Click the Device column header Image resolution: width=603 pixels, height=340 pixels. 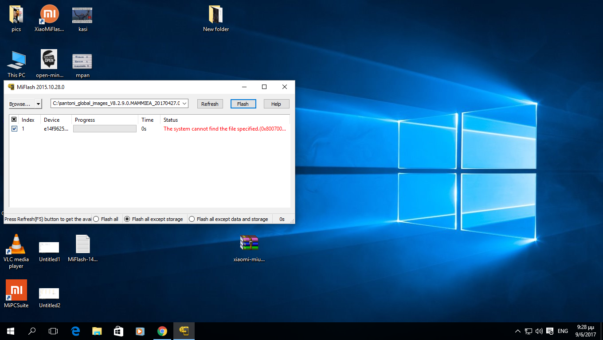click(52, 120)
